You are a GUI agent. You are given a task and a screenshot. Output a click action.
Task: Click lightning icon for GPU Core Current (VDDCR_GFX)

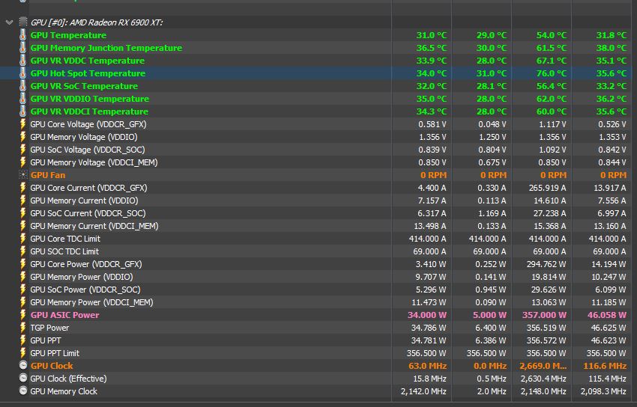tap(23, 187)
